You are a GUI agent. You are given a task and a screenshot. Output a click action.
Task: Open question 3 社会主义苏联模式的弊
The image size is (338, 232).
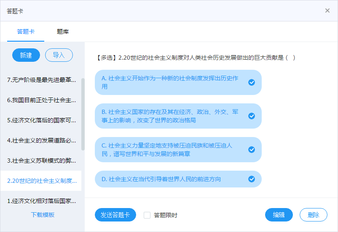click(x=42, y=161)
